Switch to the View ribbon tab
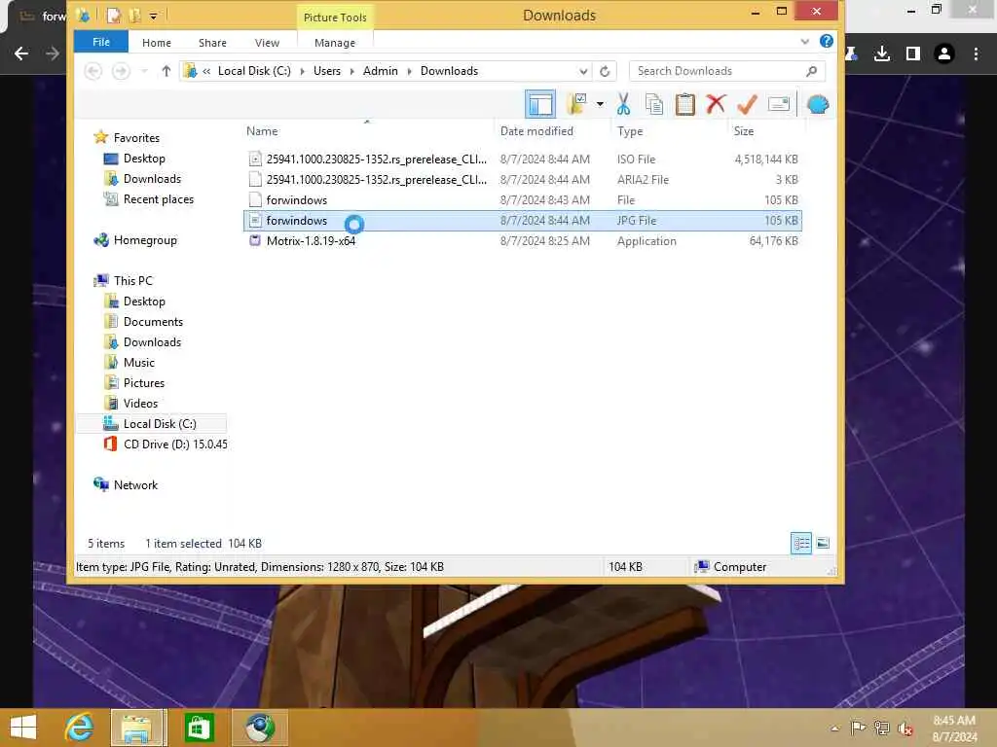997x747 pixels. (x=267, y=43)
